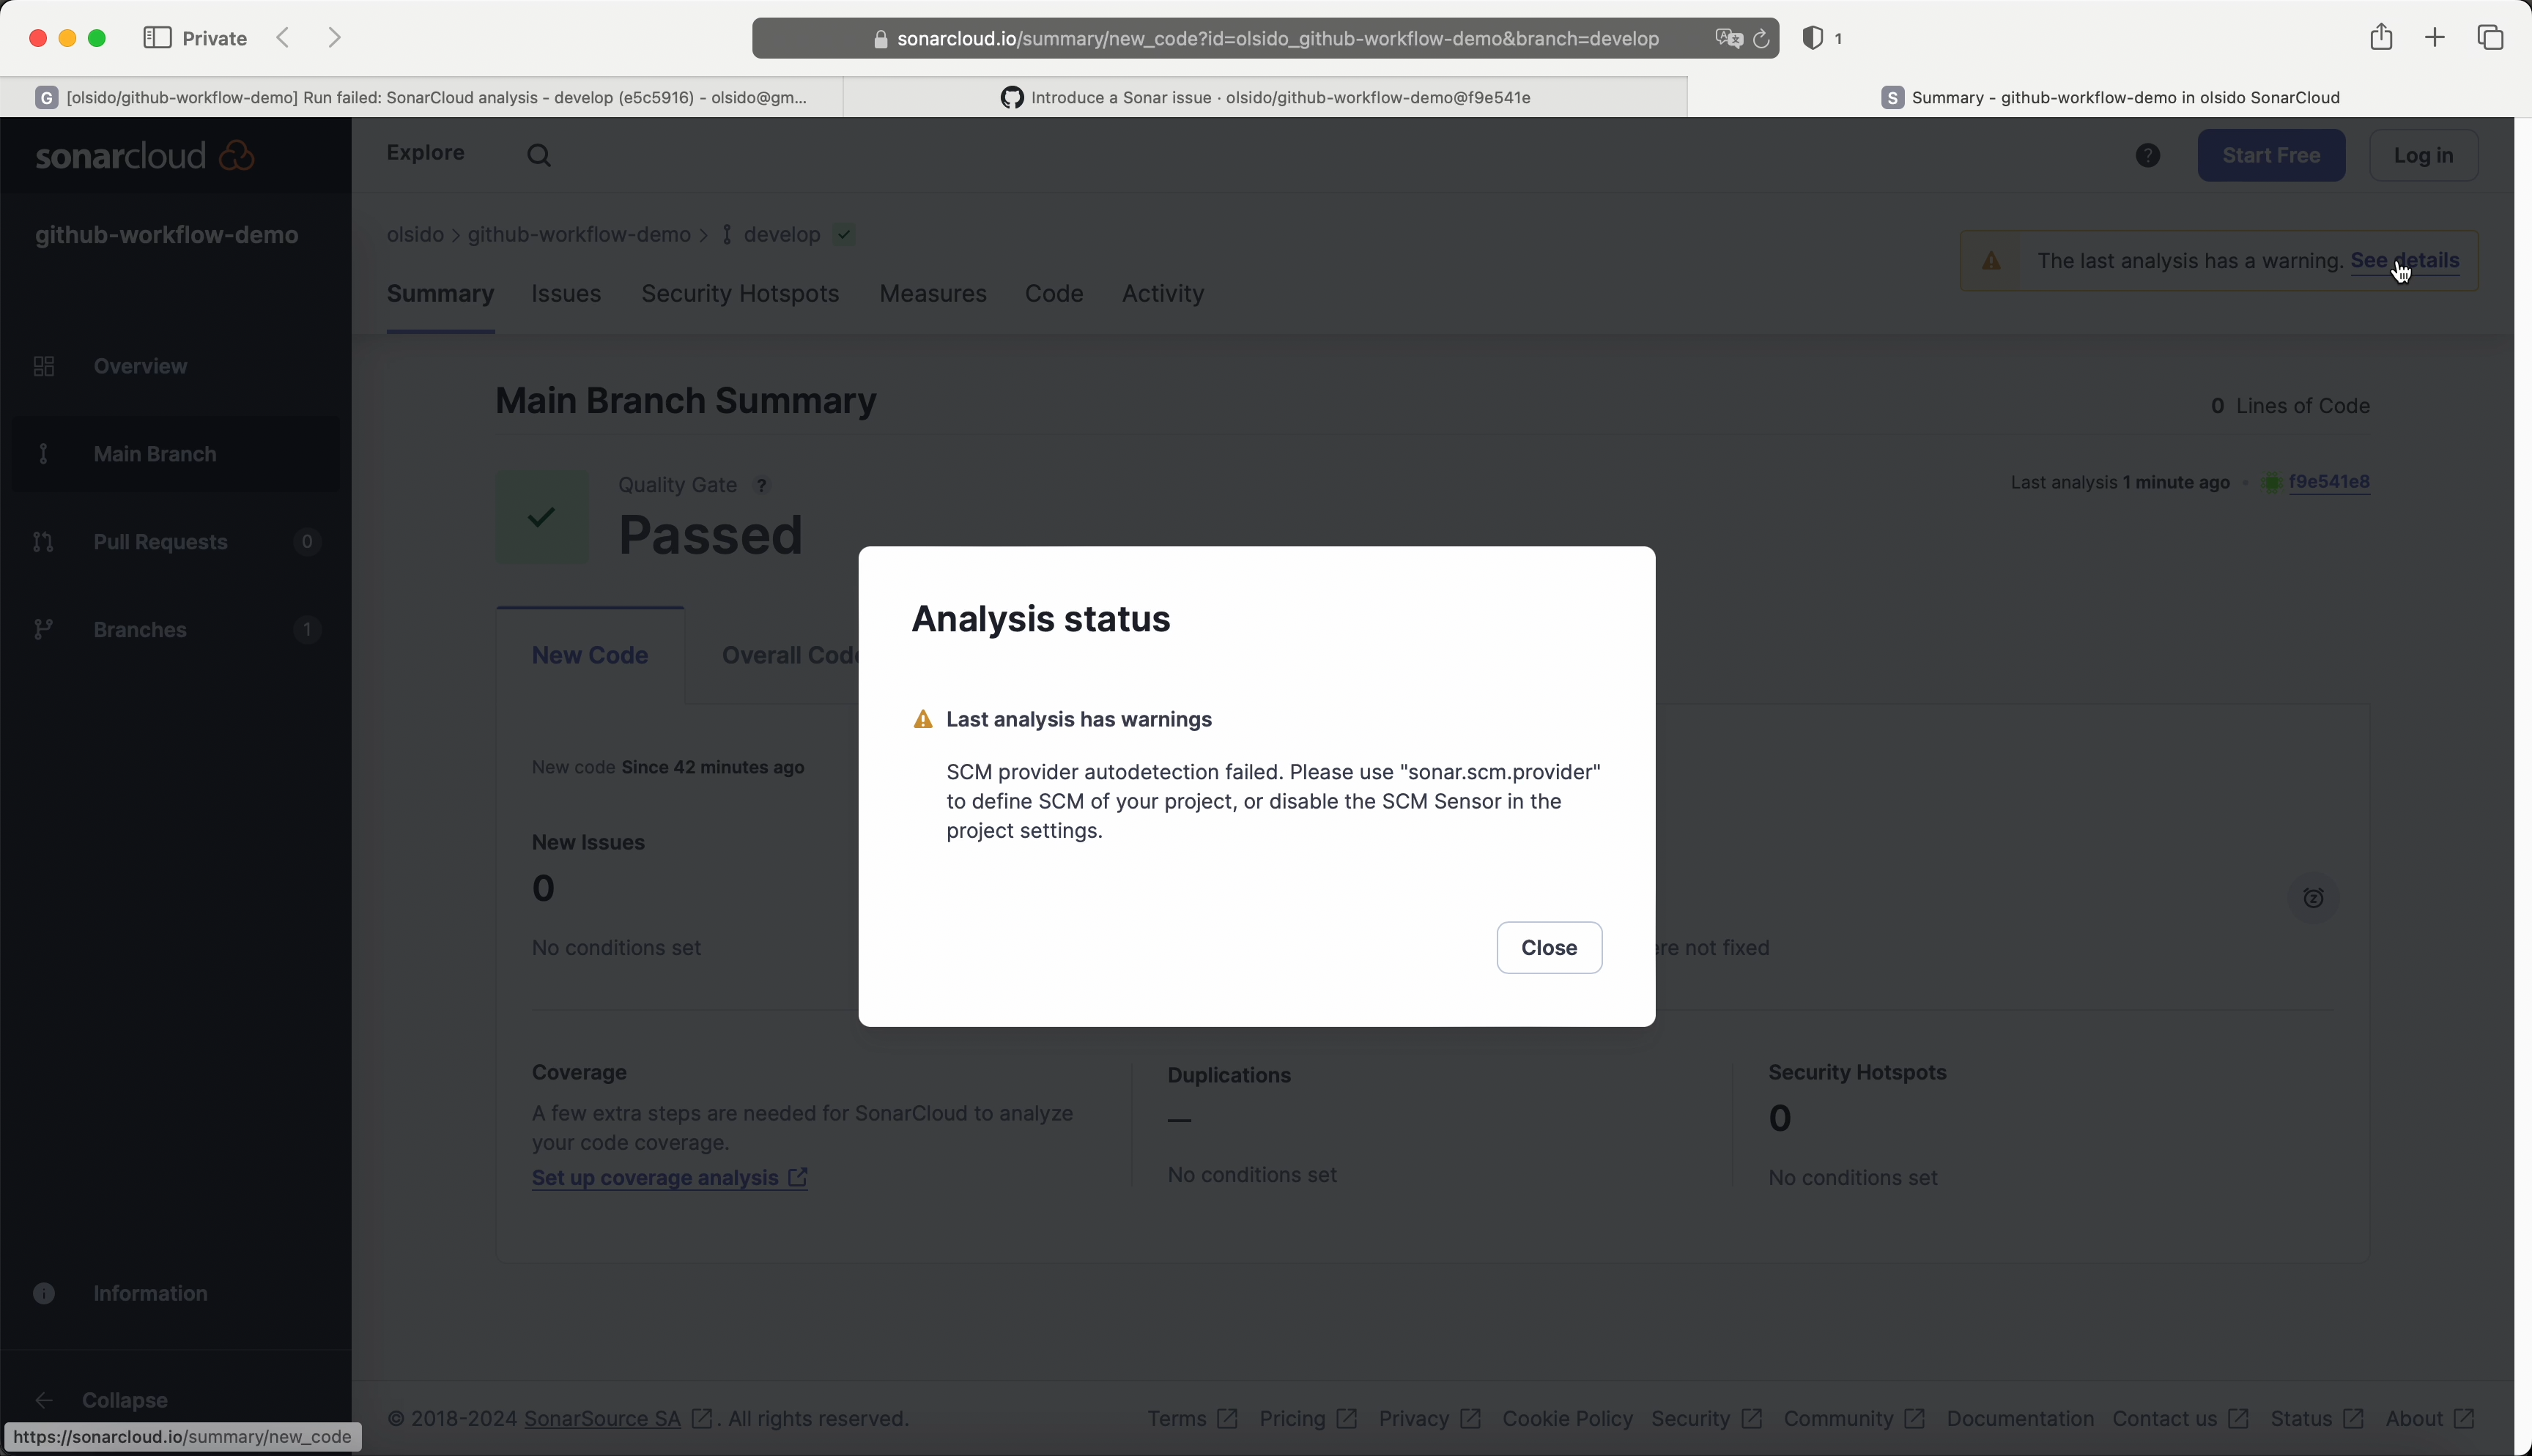Toggle the Safari sidebar icon
This screenshot has width=2532, height=1456.
(x=157, y=38)
